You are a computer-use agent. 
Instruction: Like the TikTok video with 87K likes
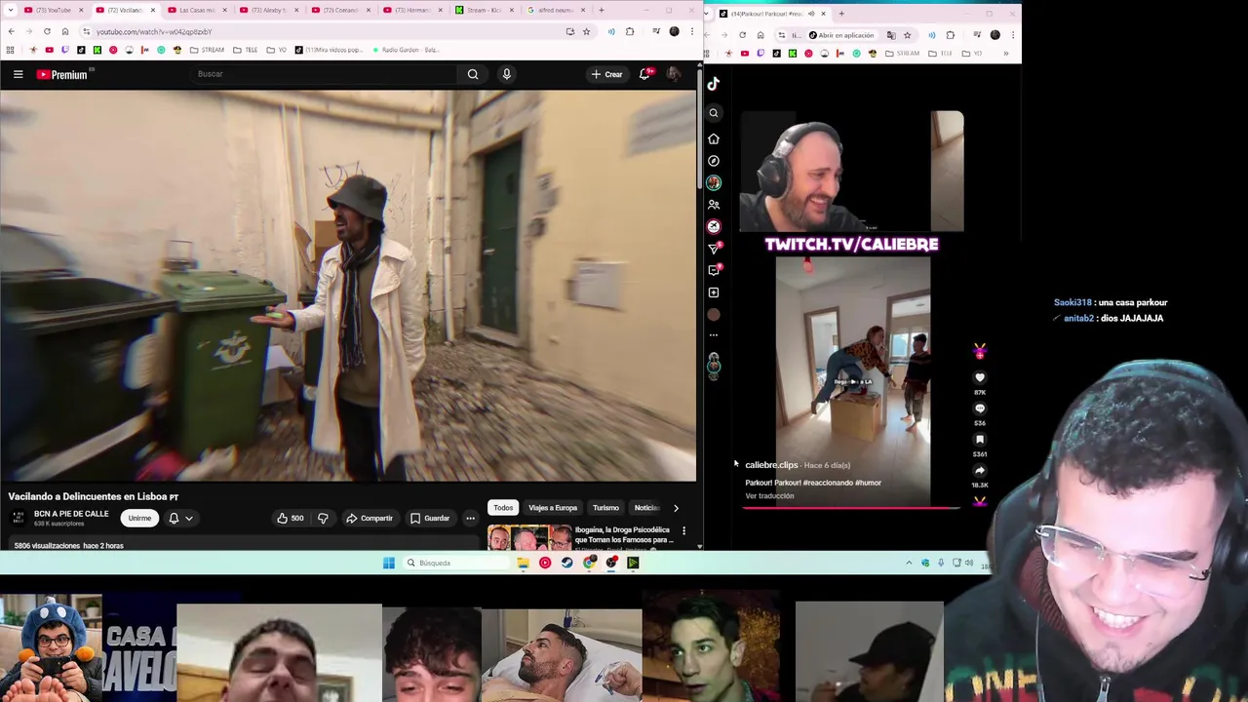click(980, 378)
